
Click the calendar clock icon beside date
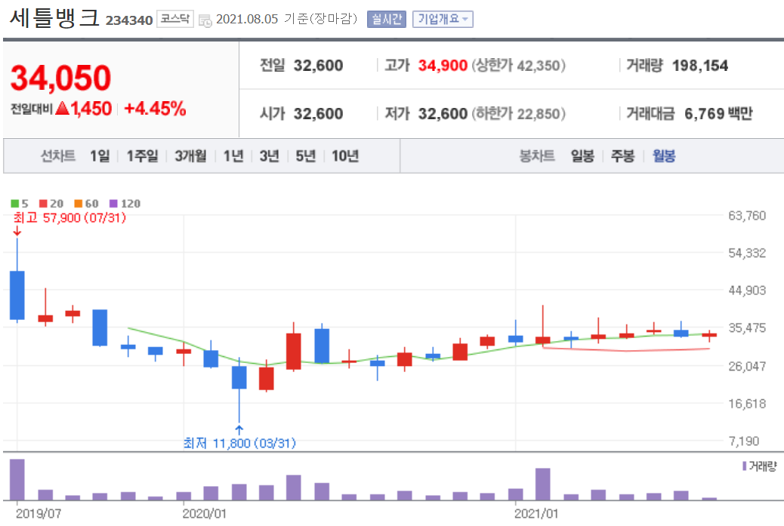205,20
